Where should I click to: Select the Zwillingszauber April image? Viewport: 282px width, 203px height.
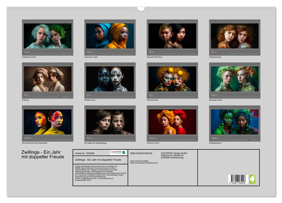click(235, 36)
